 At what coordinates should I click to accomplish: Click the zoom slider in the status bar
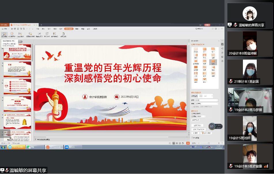[x=207, y=143]
